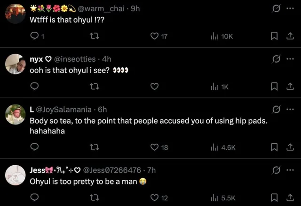Retweet Jess's tweet about Ohyul
The height and width of the screenshot is (206, 301).
pos(95,198)
